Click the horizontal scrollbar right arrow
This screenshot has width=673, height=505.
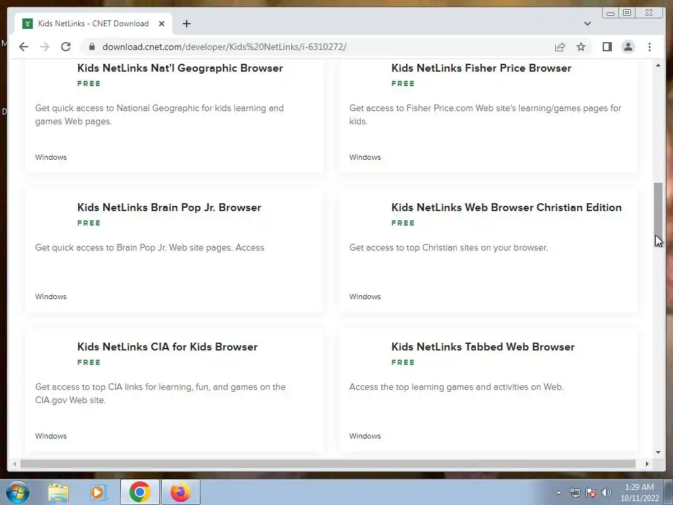(647, 464)
